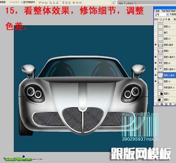Image resolution: width=176 pixels, height=163 pixels.
Task: Click the link layers icon at panel bottom
Action: [157, 104]
